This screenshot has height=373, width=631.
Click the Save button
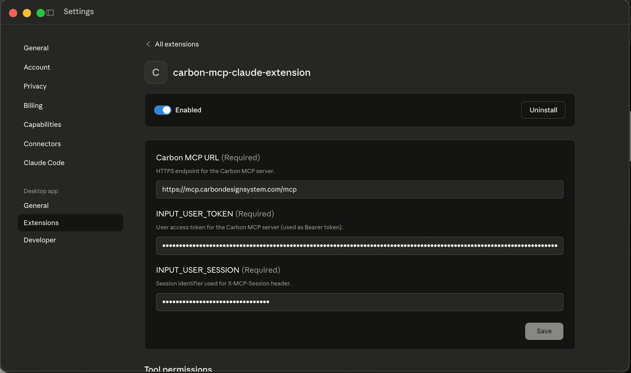coord(544,331)
